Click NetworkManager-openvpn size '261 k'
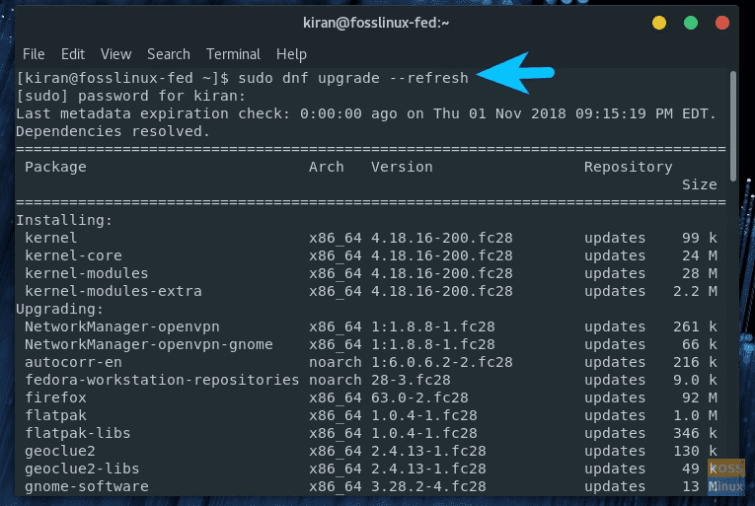This screenshot has width=755, height=506. (x=695, y=326)
